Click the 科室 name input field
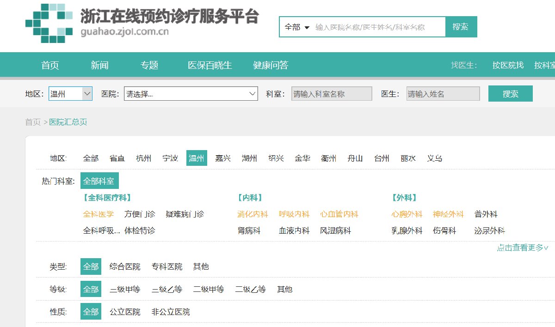 tap(332, 94)
